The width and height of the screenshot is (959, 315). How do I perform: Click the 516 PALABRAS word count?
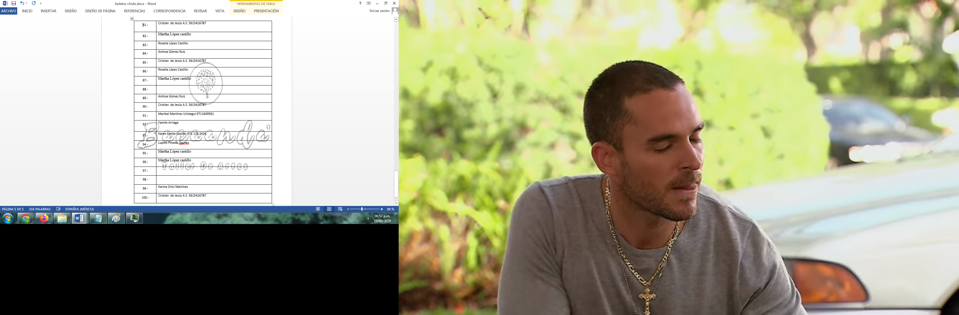[40, 209]
